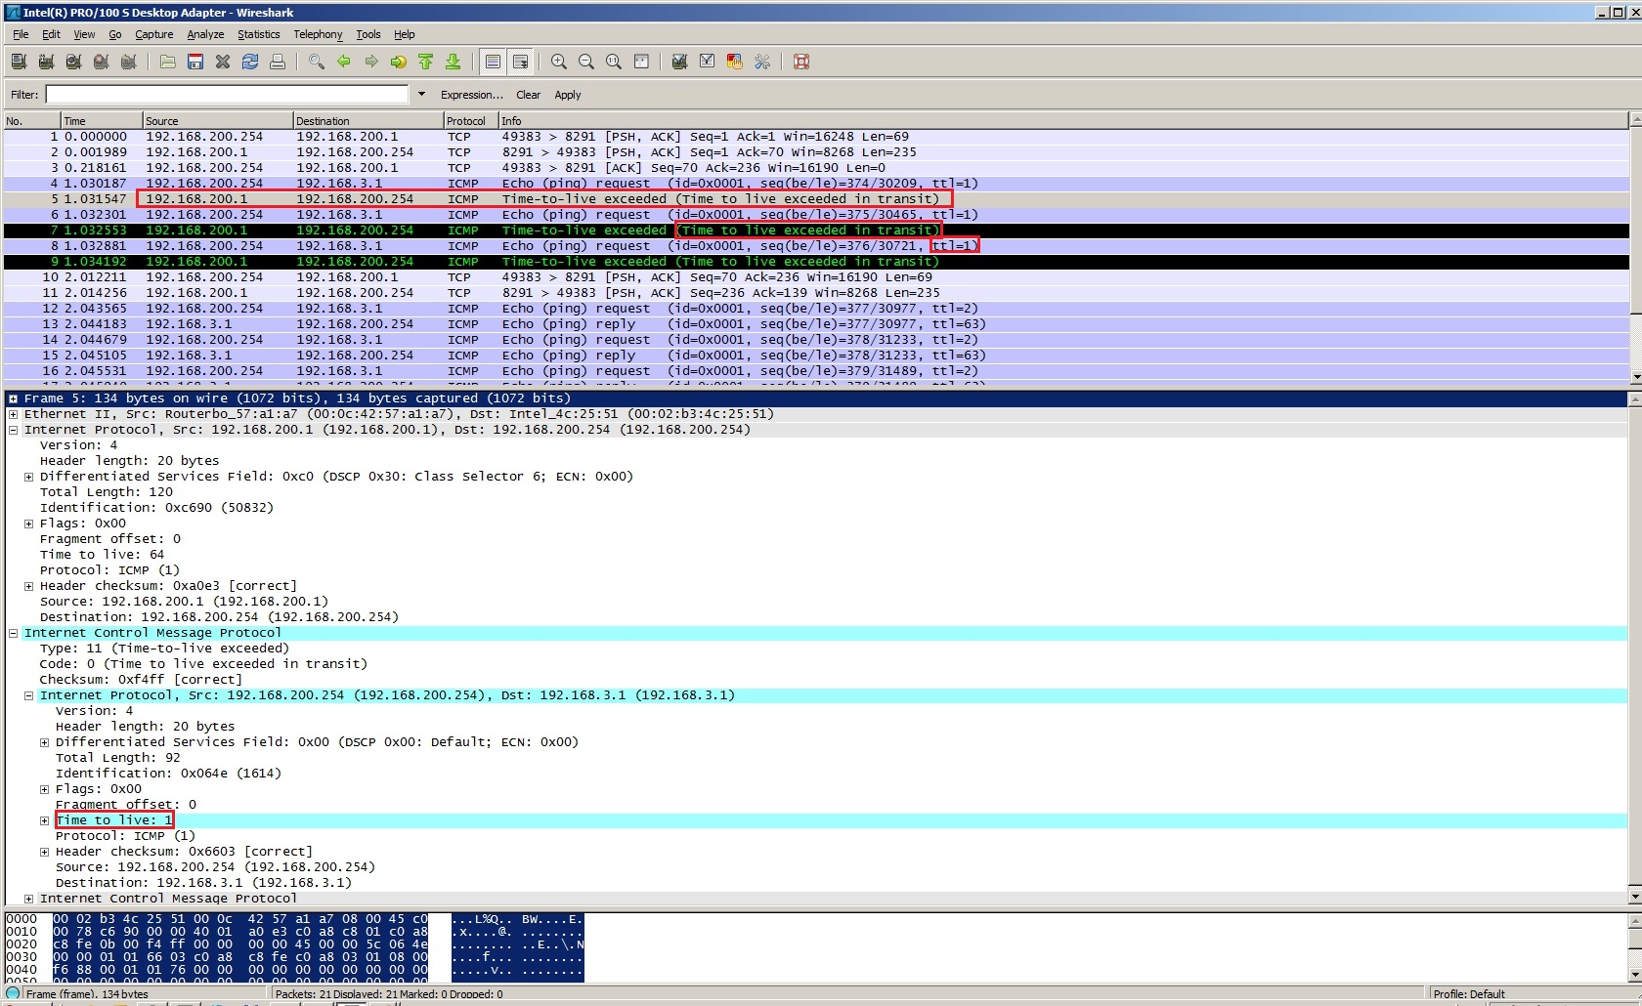Image resolution: width=1642 pixels, height=1006 pixels.
Task: Expand Differentiated Services Field 0xc0
Action: point(28,477)
